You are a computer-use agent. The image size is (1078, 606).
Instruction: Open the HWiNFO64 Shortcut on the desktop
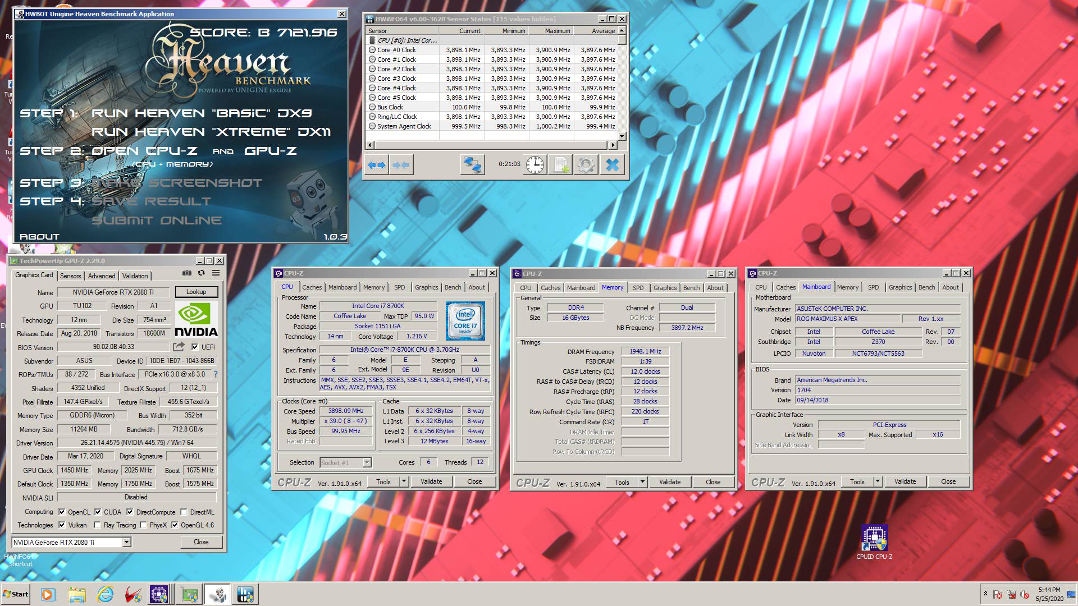[x=20, y=560]
